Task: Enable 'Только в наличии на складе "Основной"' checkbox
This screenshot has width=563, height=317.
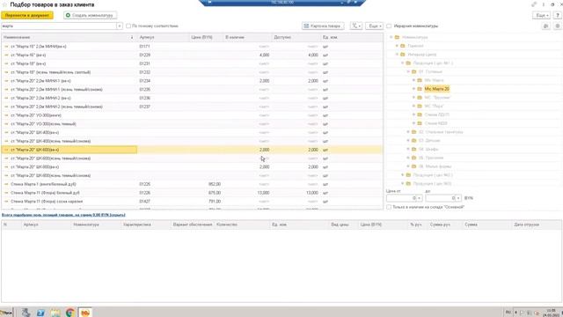Action: tap(389, 207)
